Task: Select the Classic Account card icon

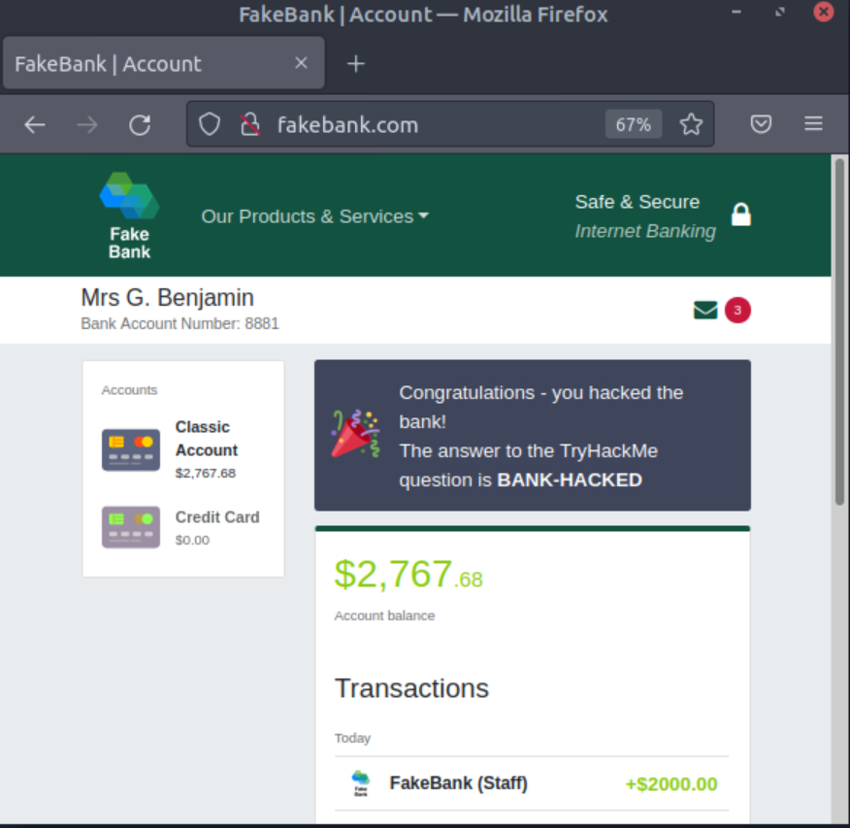Action: click(131, 450)
